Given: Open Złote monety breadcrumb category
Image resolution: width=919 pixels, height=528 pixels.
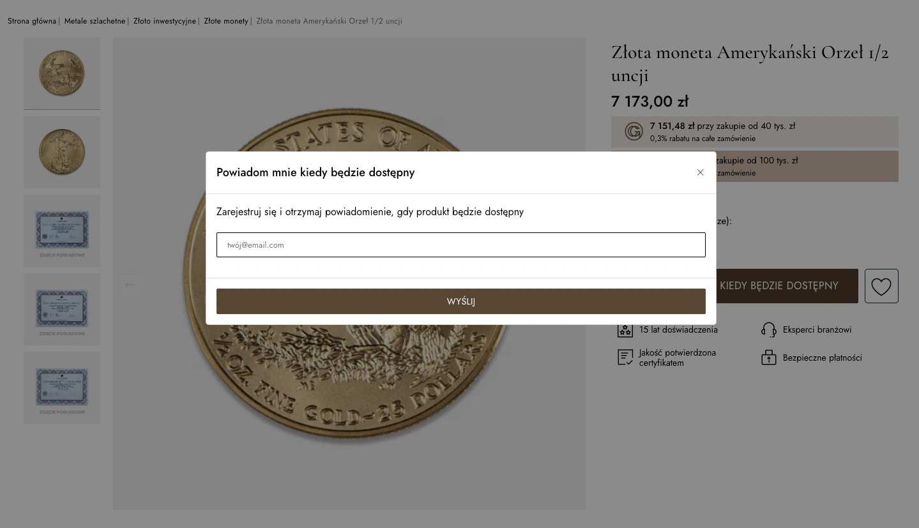Looking at the screenshot, I should (225, 21).
